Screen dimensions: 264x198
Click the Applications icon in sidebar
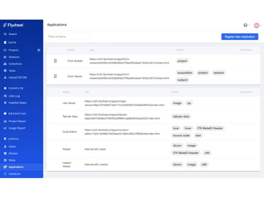click(5, 167)
